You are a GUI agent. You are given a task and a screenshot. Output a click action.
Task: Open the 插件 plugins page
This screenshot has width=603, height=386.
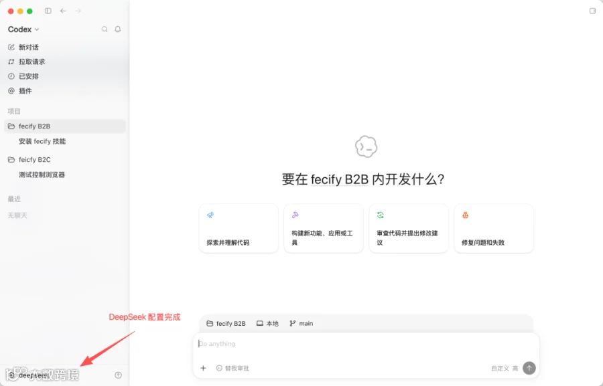(x=64, y=91)
